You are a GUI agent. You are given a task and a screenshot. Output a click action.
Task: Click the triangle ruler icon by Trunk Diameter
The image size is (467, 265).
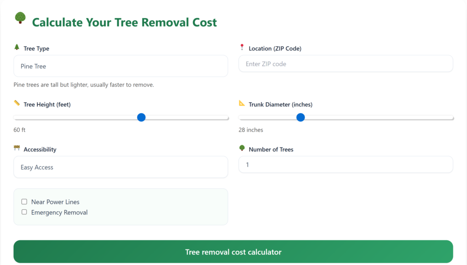point(242,103)
